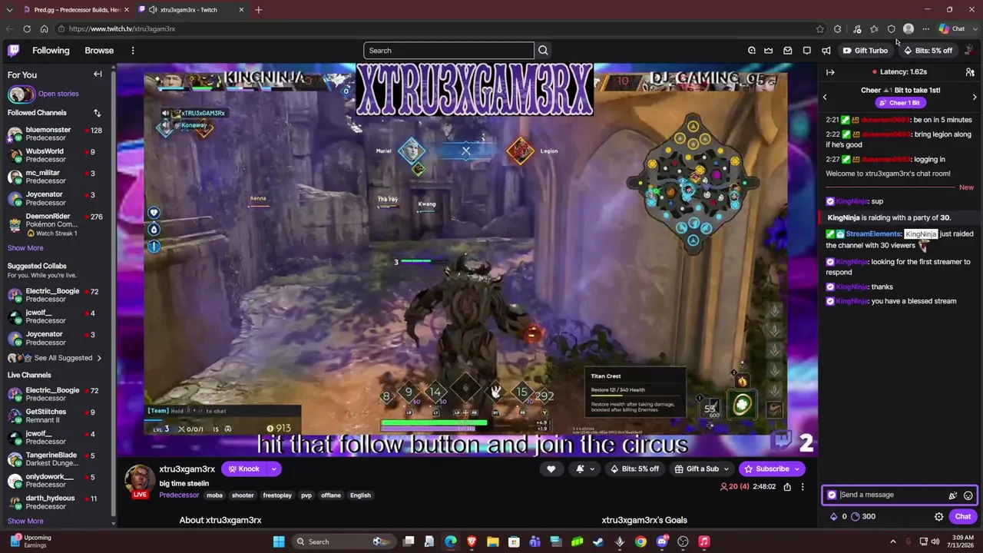
Task: Open the xtru3xgam3rx streamer avatar
Action: click(140, 480)
